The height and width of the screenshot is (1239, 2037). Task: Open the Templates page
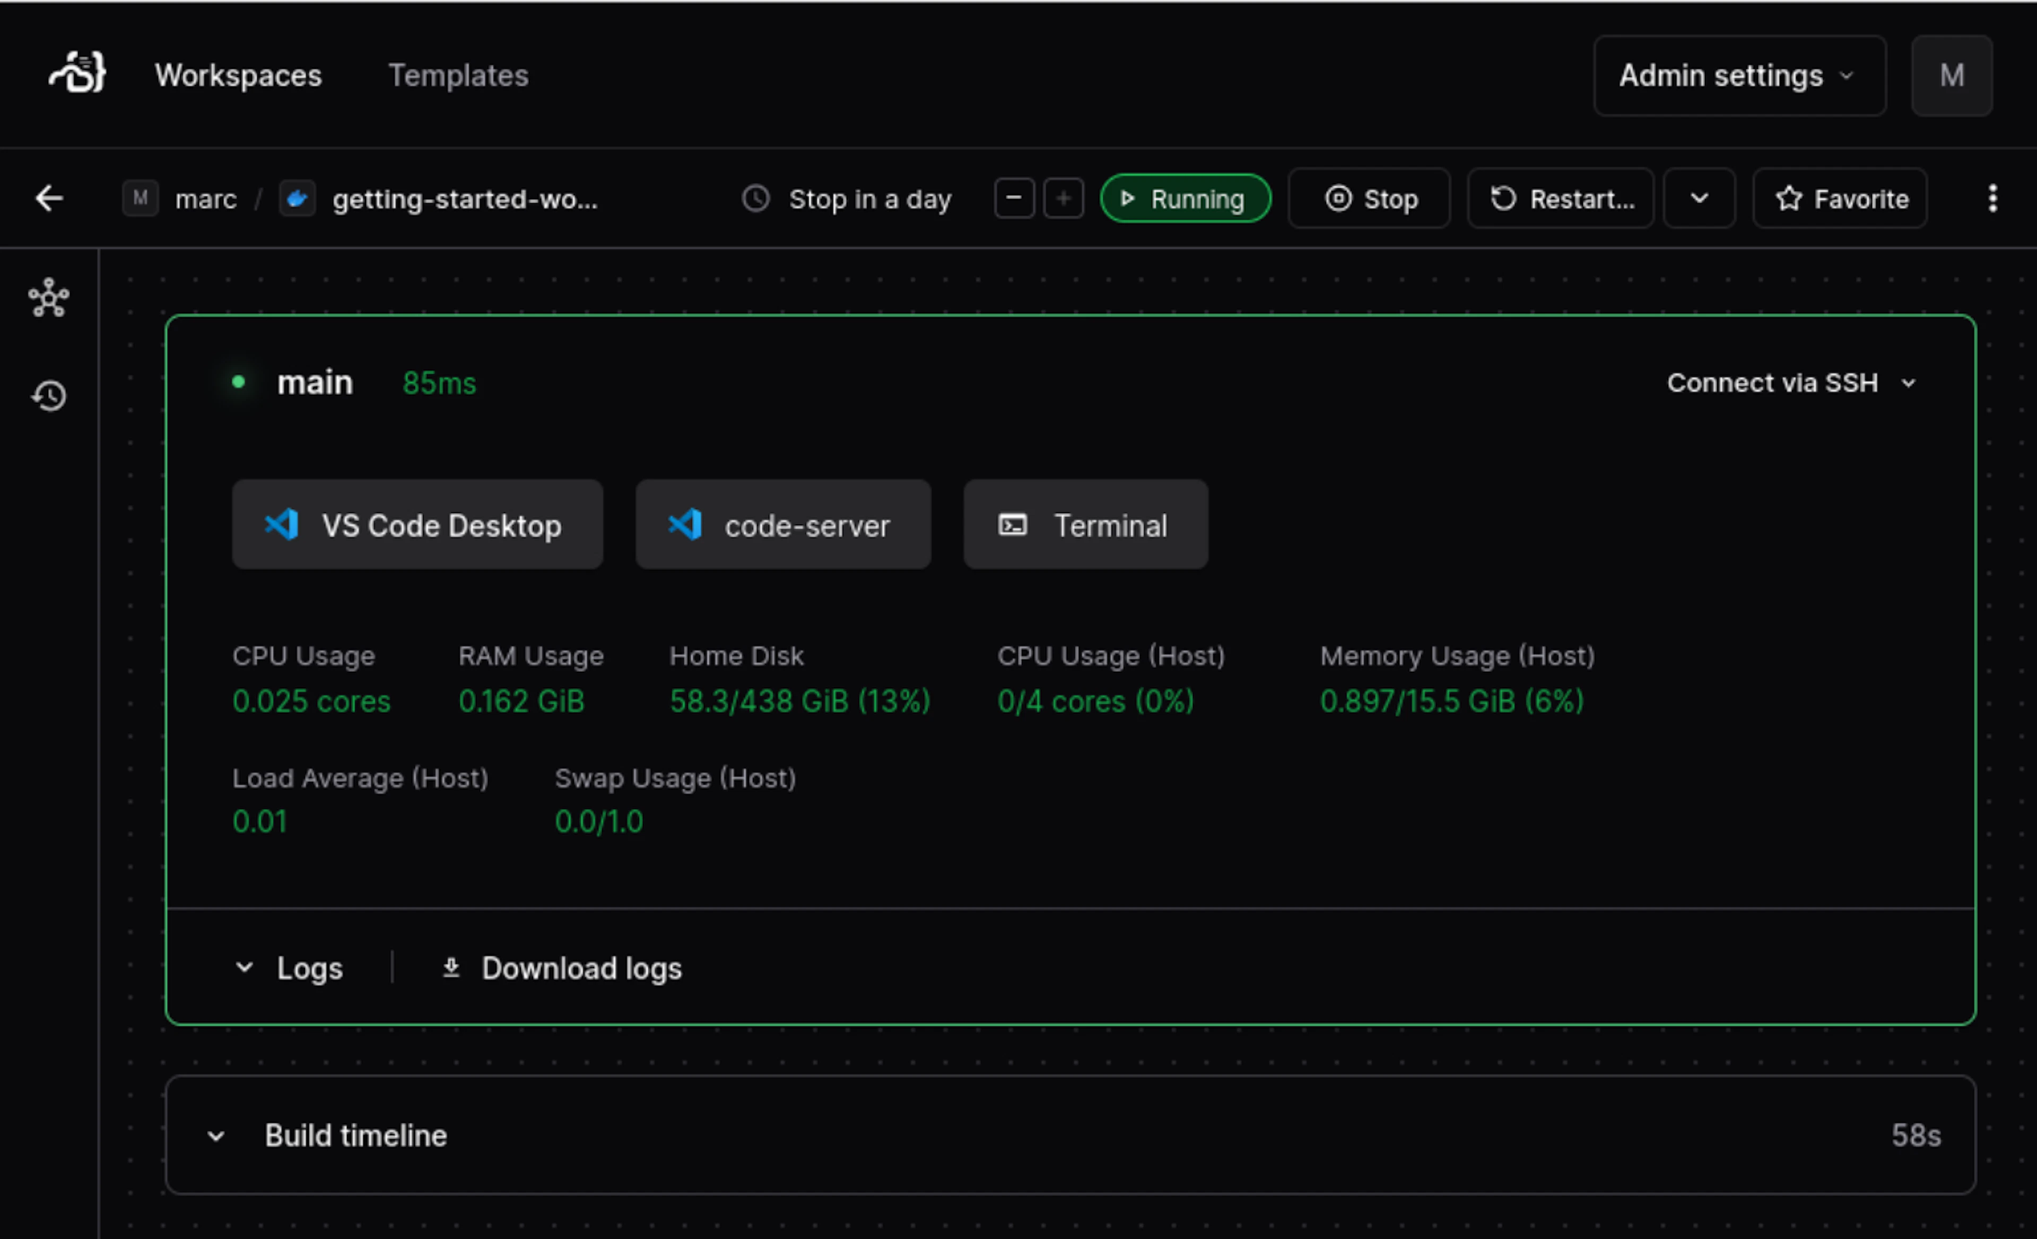coord(458,75)
